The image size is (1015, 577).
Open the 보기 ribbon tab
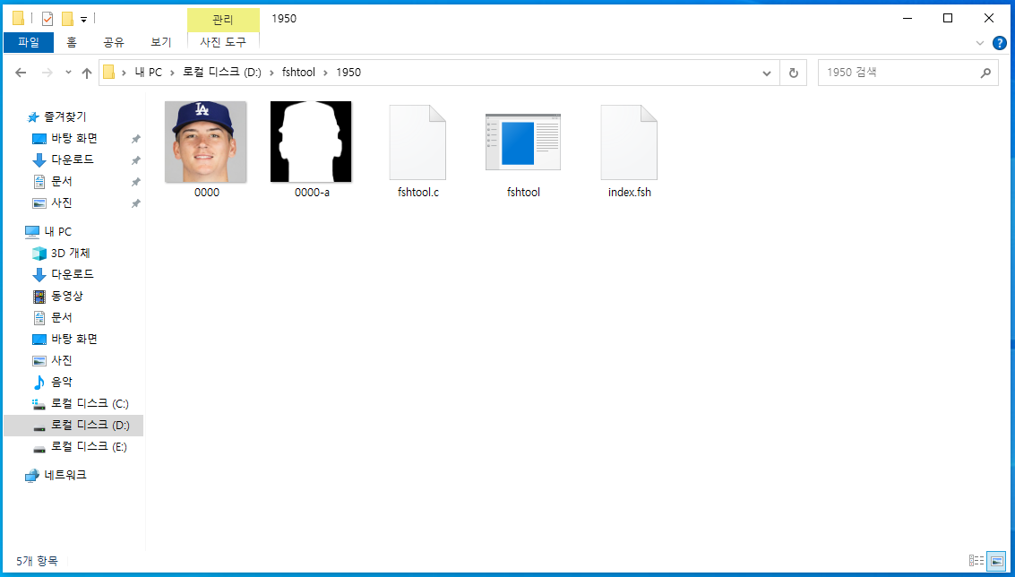pyautogui.click(x=161, y=42)
